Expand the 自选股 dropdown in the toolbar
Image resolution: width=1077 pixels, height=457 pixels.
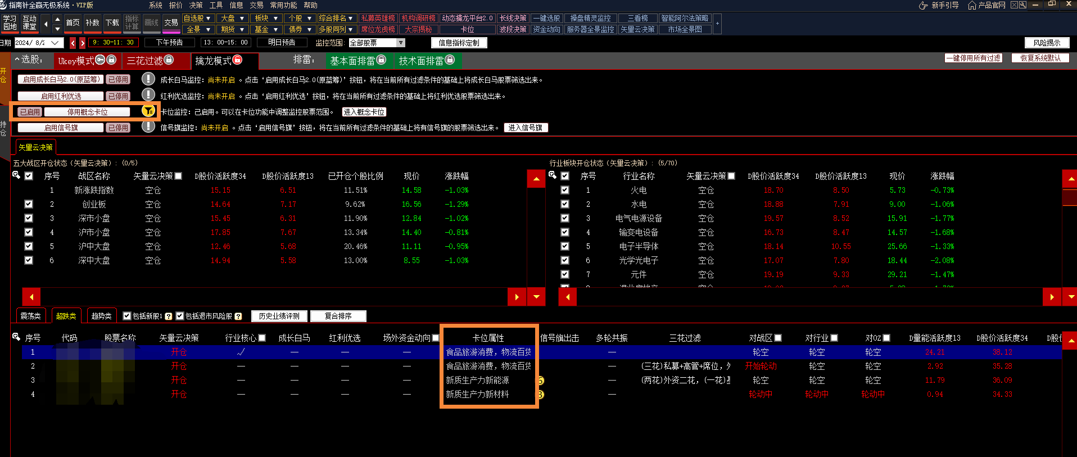(208, 19)
